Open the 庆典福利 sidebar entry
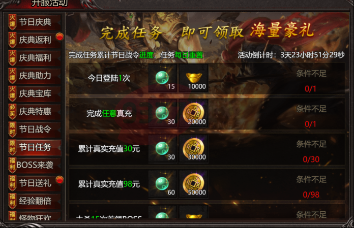The image size is (354, 228). coord(35,58)
